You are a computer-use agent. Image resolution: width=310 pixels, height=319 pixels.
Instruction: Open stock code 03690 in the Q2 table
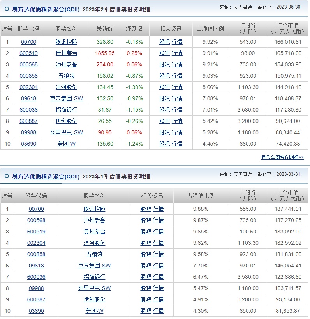point(28,144)
